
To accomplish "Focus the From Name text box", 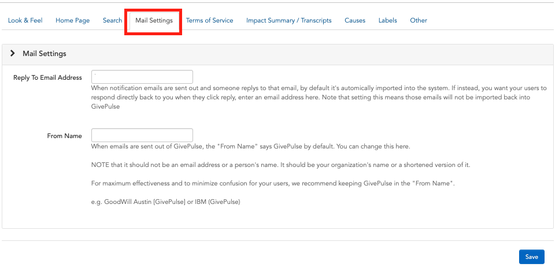I will 142,135.
